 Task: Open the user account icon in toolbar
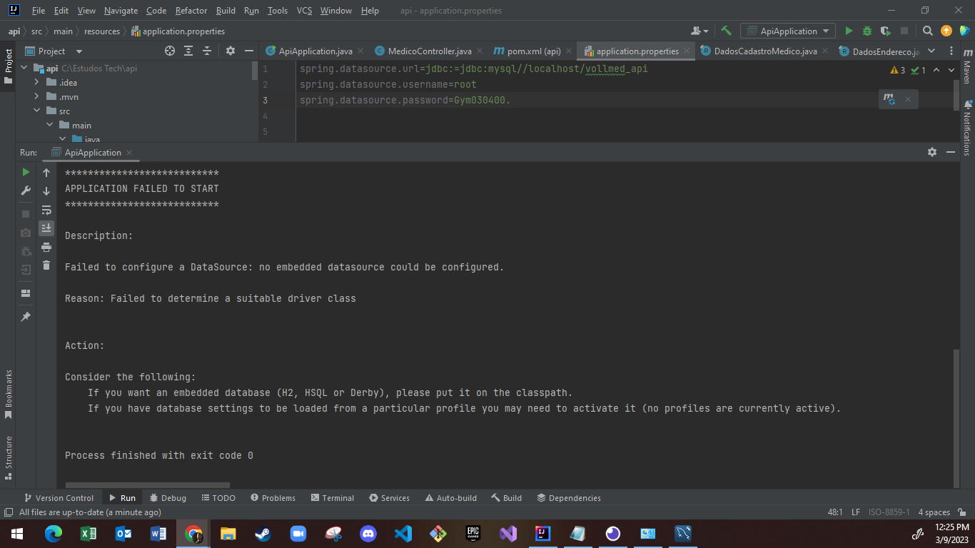tap(699, 31)
